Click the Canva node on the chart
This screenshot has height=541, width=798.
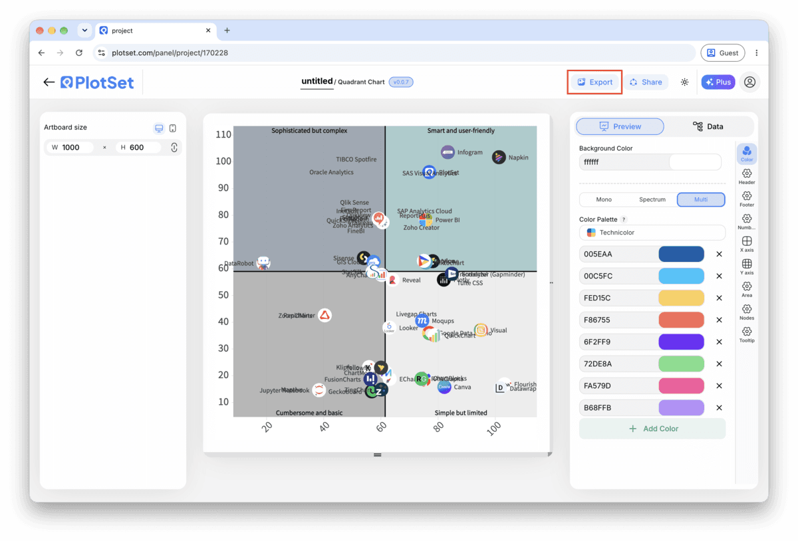[x=444, y=387]
